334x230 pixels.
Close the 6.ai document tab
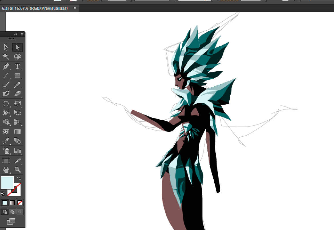[75, 8]
